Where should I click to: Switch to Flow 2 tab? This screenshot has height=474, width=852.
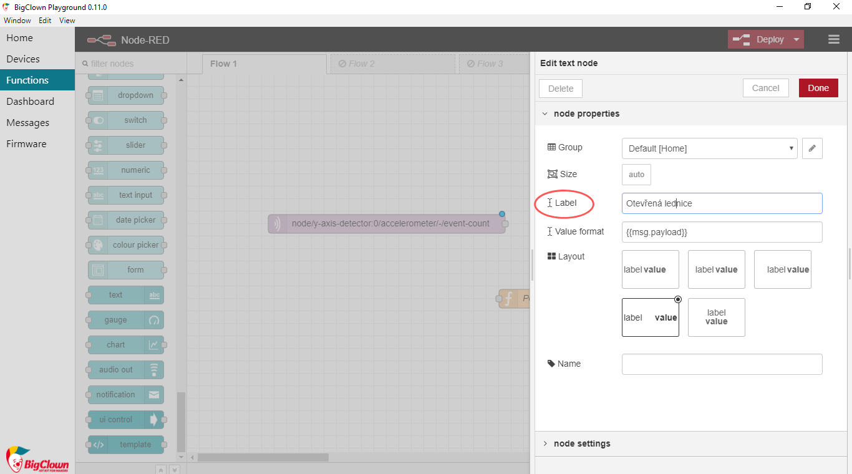[x=393, y=64]
